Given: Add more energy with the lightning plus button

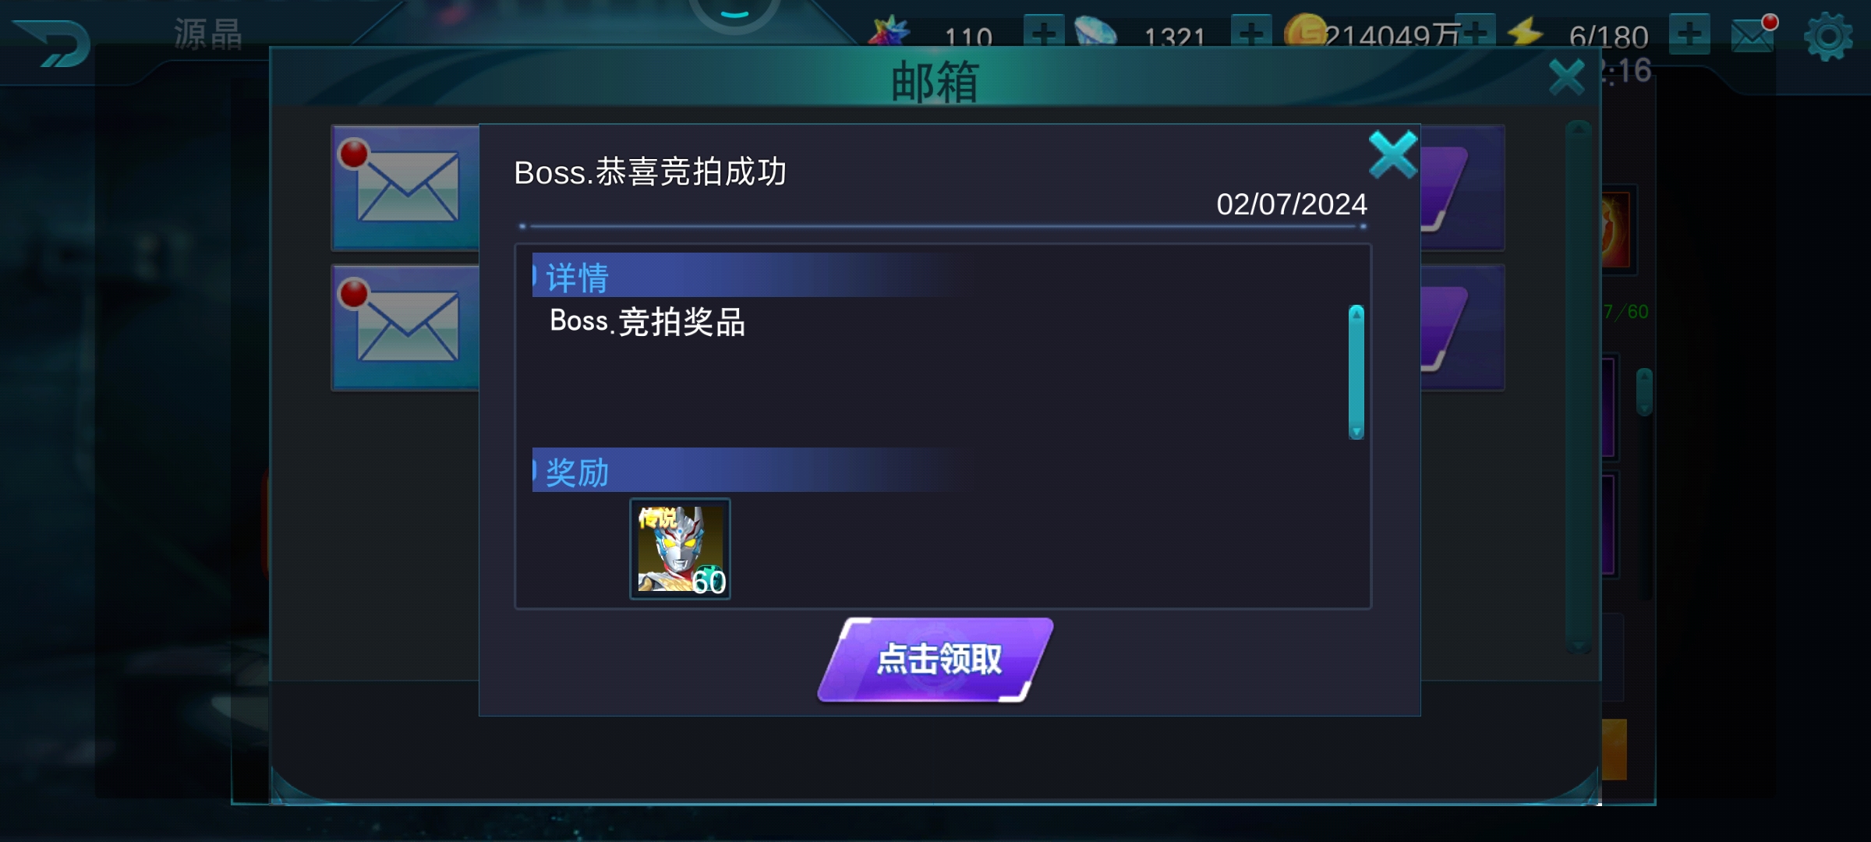Looking at the screenshot, I should [1689, 34].
